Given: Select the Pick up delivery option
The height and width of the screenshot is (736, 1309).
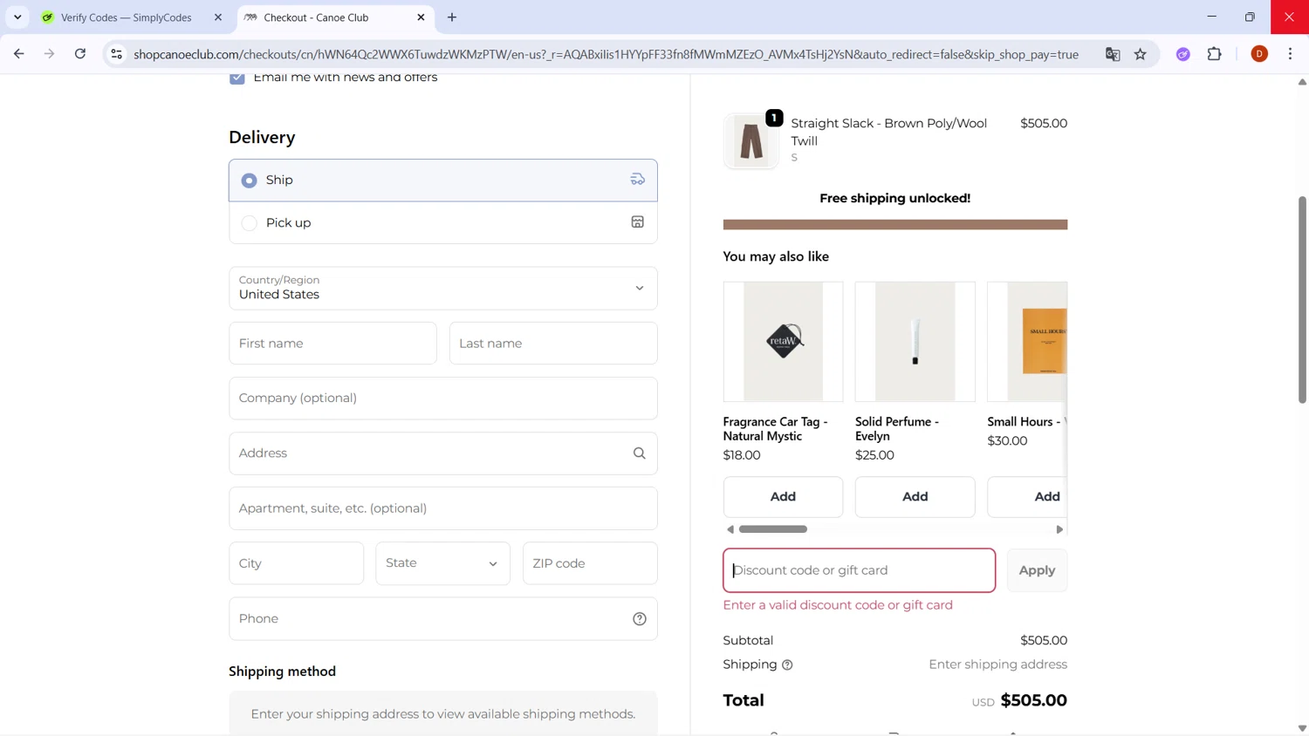Looking at the screenshot, I should (x=443, y=222).
